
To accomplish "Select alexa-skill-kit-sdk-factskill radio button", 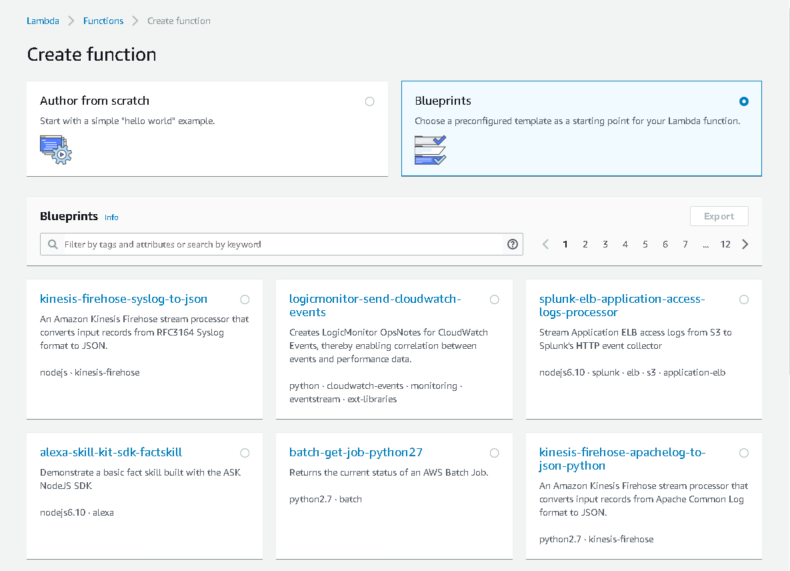I will [245, 452].
